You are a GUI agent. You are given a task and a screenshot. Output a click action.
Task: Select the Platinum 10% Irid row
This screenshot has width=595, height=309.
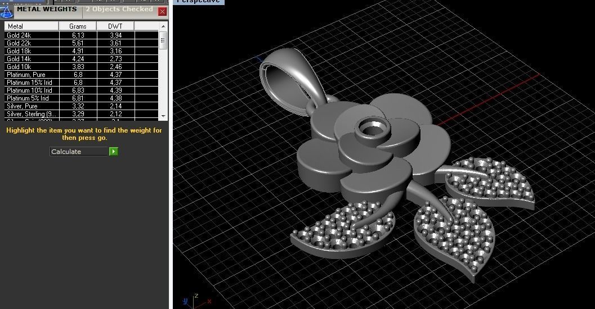[x=82, y=90]
